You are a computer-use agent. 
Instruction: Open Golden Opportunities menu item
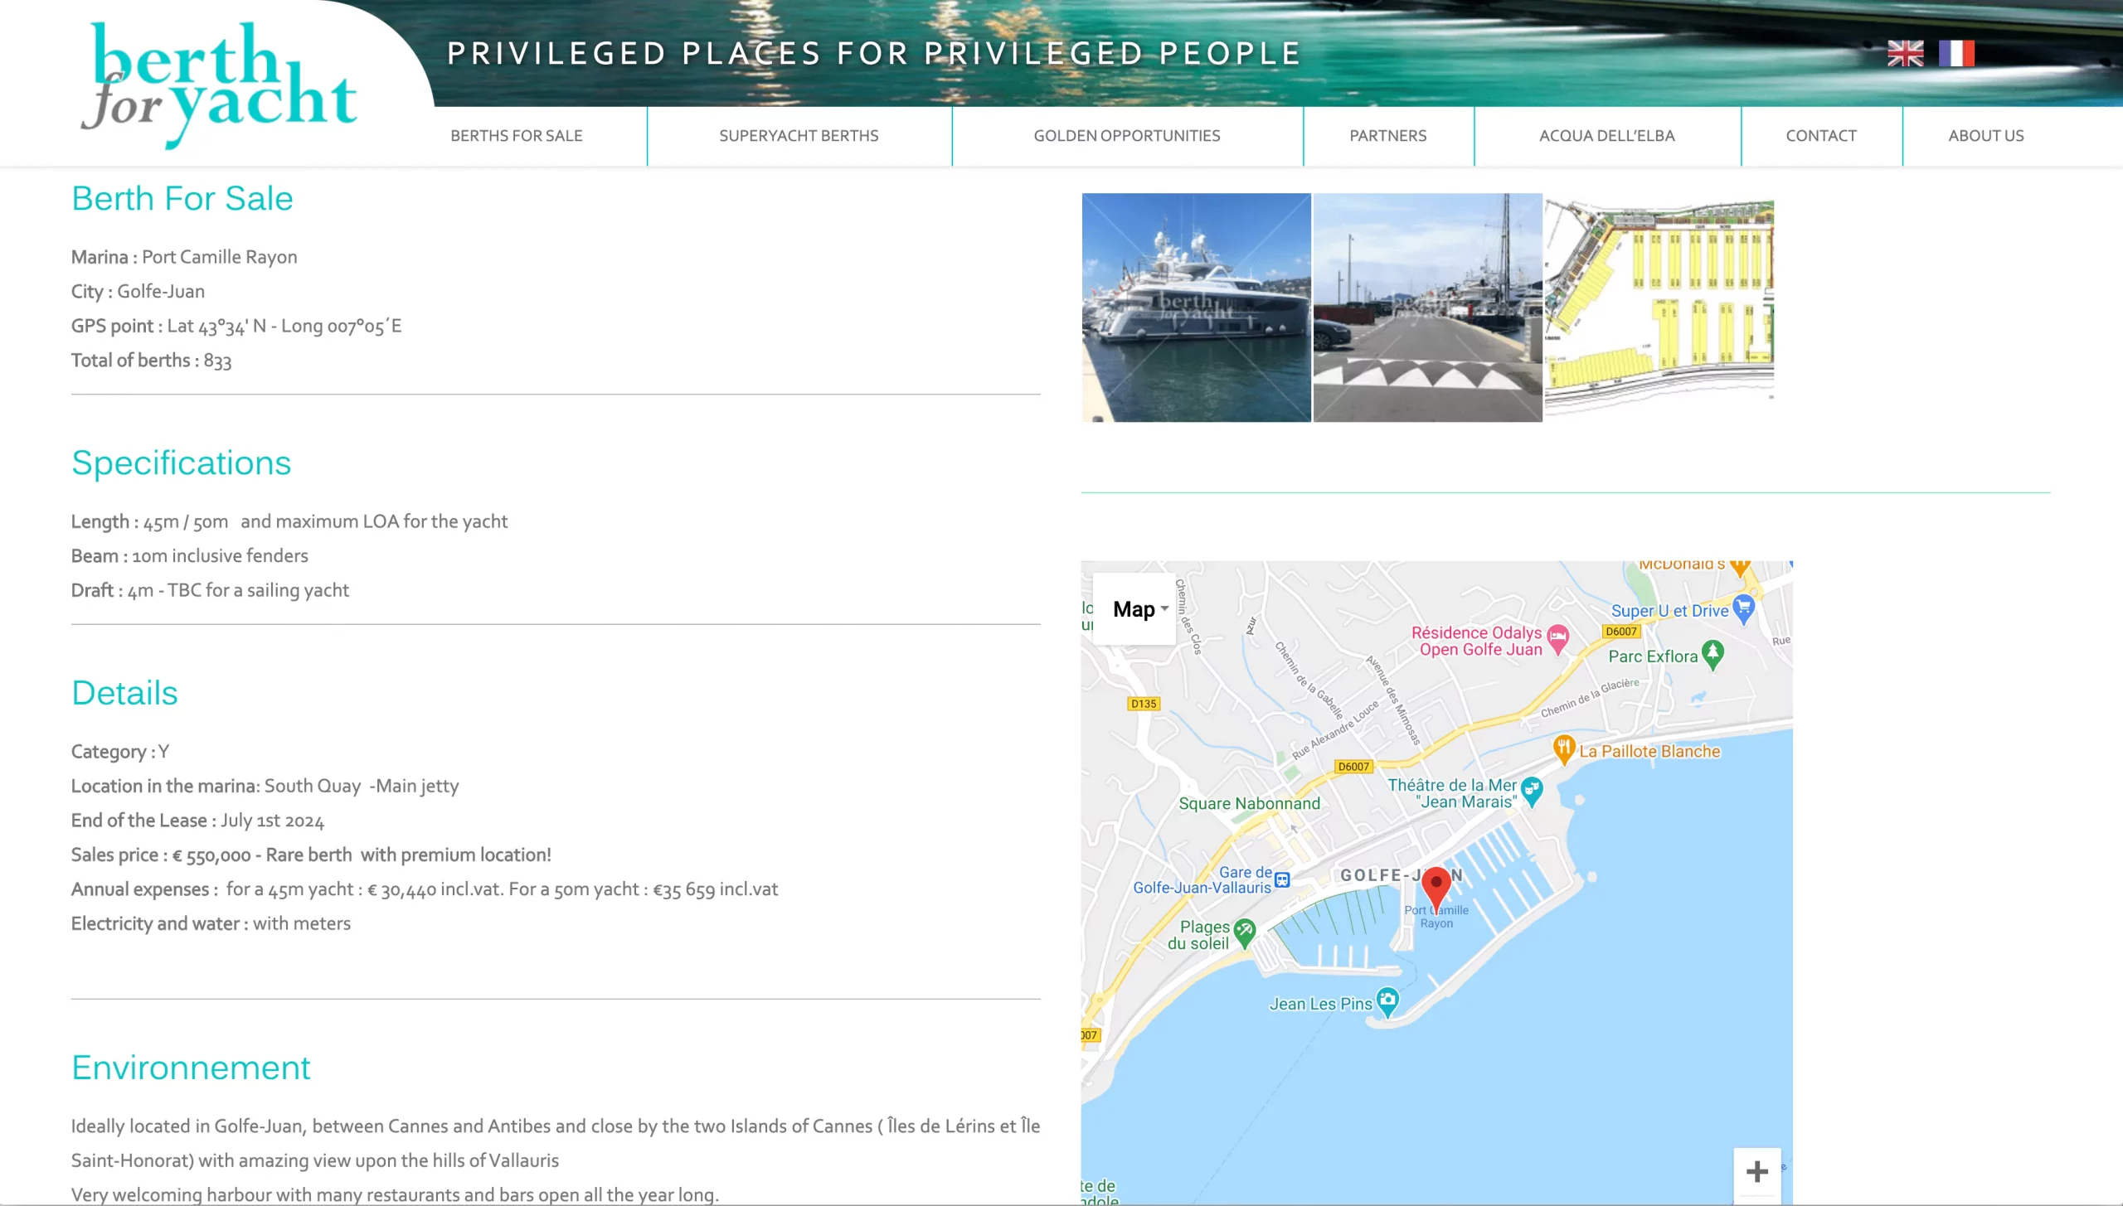(1126, 136)
